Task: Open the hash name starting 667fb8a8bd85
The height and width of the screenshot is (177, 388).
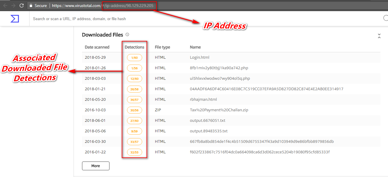Action: coord(262,142)
